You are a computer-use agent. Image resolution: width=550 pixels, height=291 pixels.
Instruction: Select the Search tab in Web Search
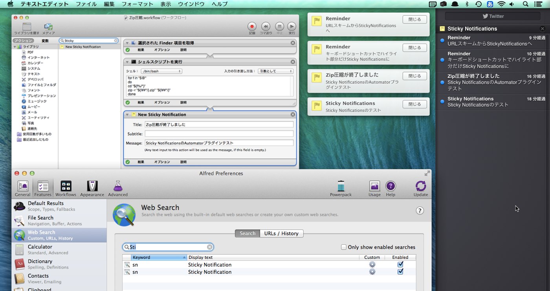pos(247,233)
